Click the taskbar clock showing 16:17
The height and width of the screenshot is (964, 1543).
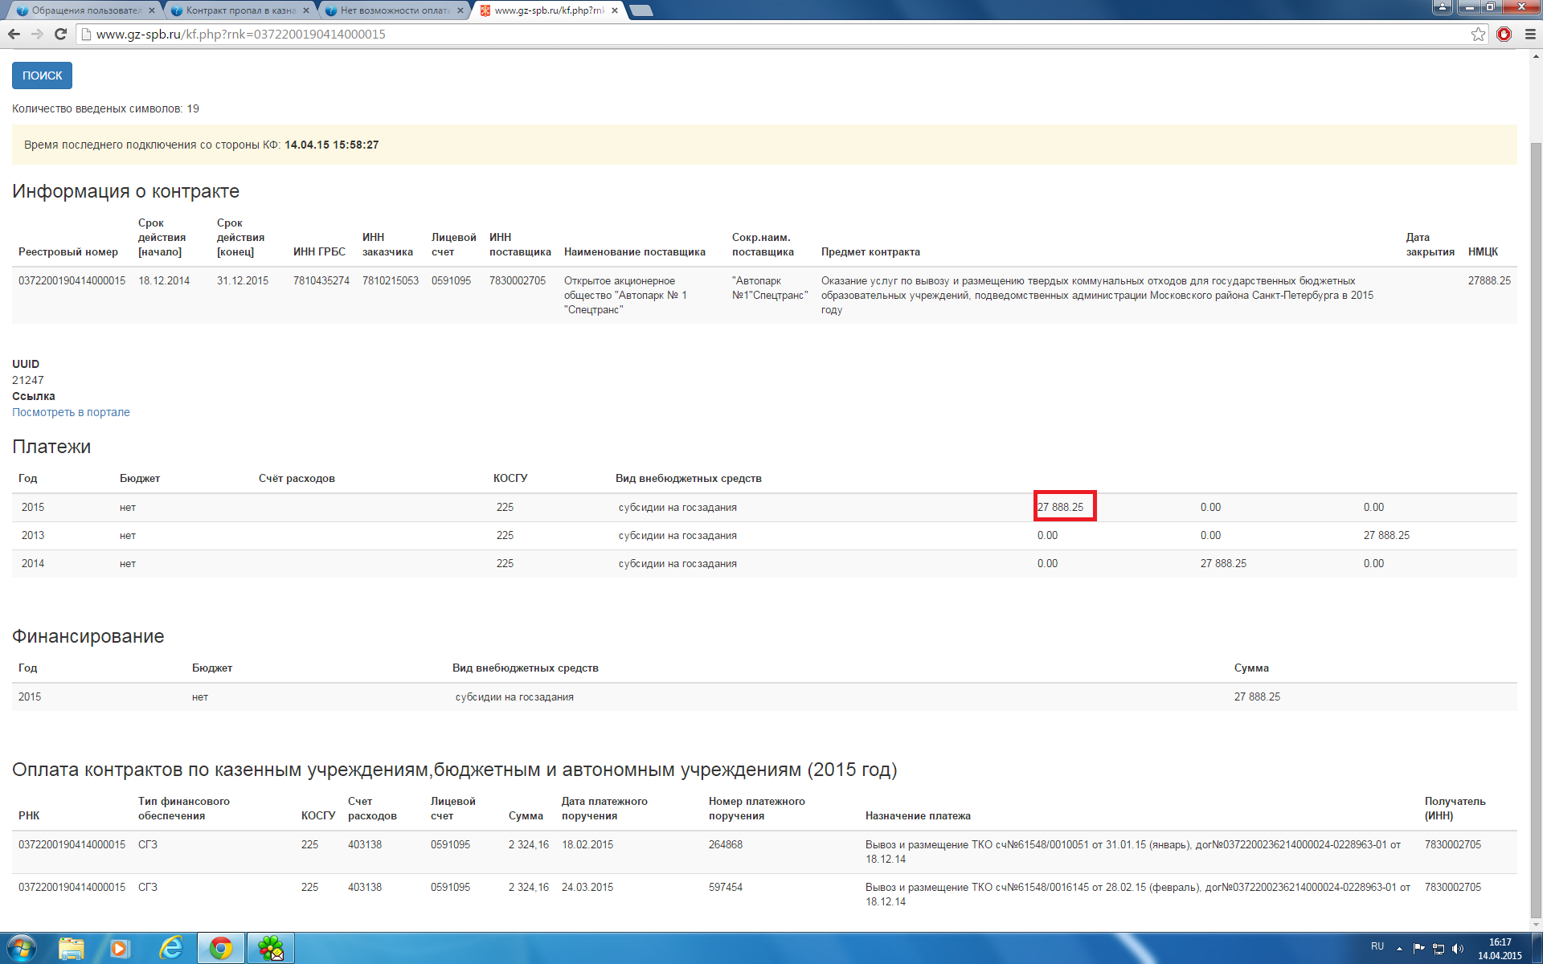click(1500, 949)
